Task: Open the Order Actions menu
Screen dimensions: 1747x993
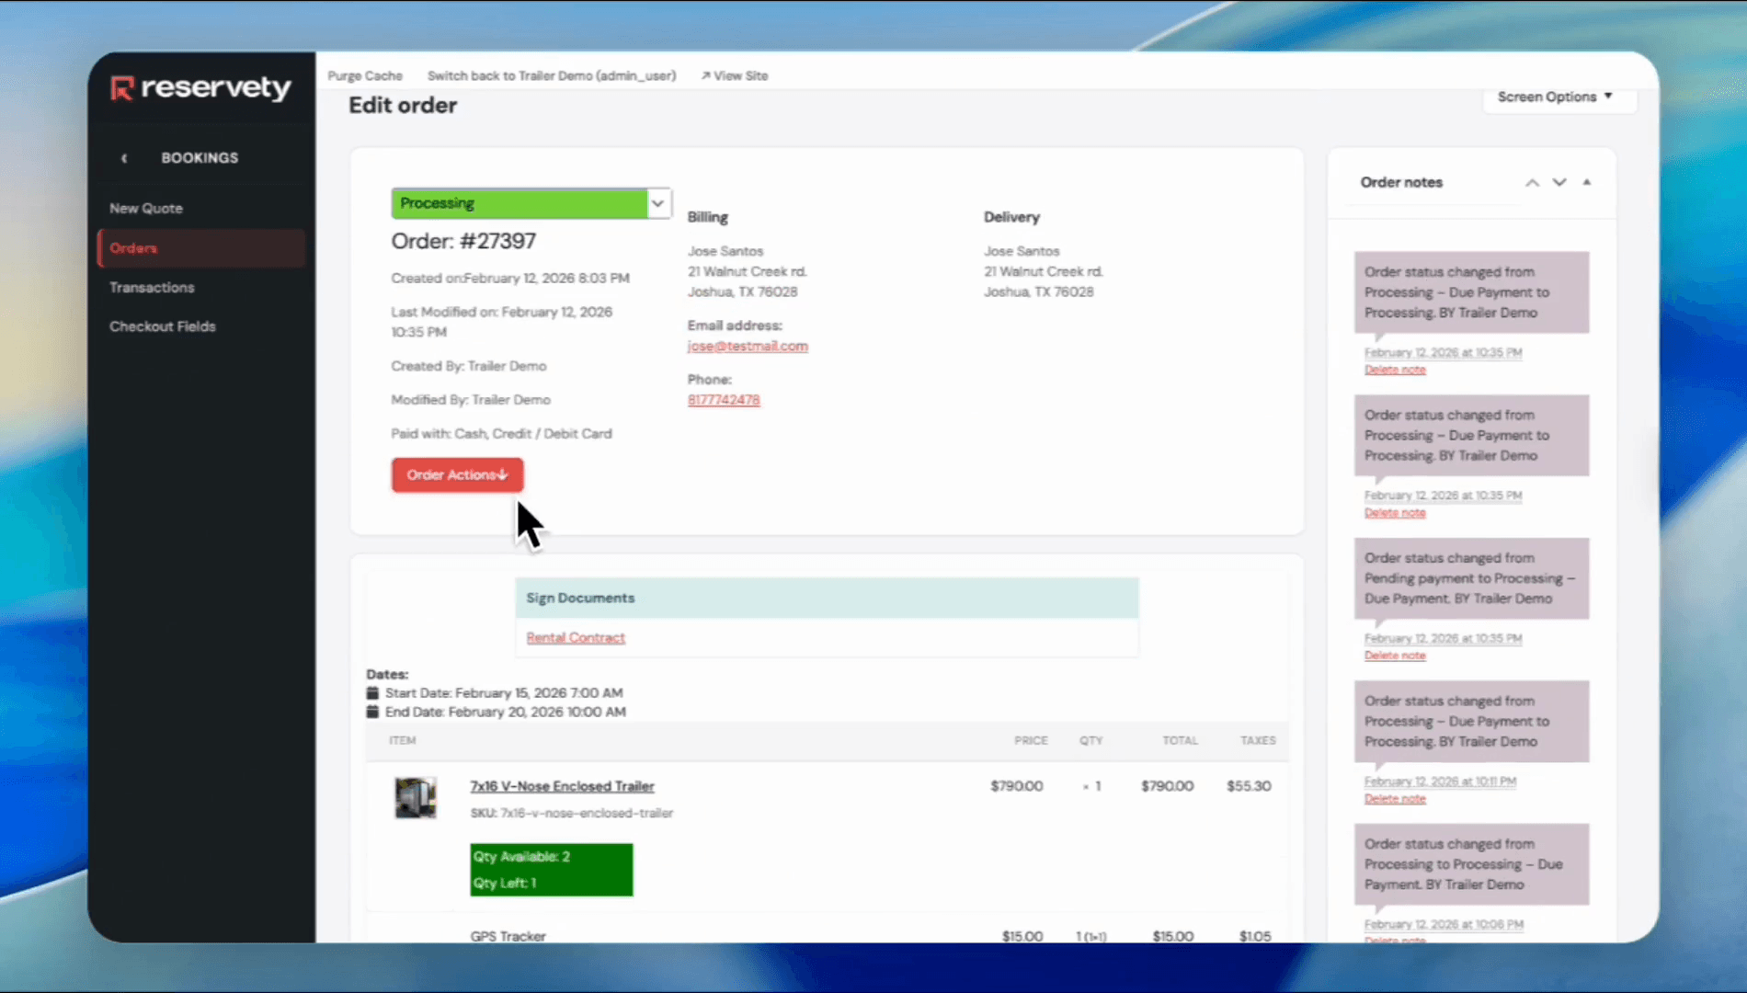Action: coord(457,475)
